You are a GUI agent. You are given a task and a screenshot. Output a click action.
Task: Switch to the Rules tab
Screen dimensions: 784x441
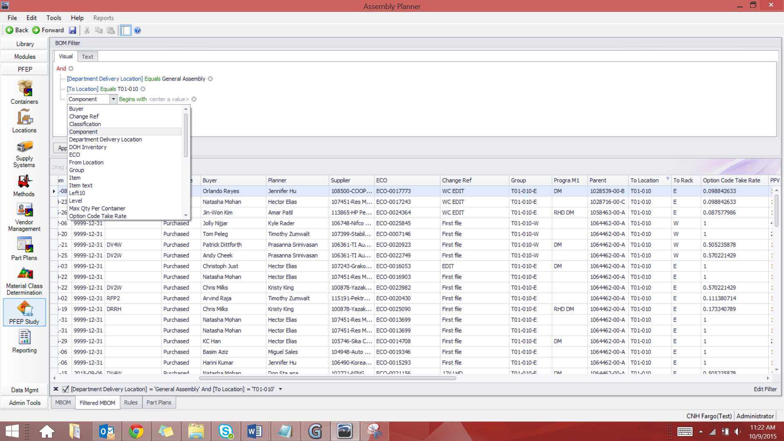(x=131, y=403)
